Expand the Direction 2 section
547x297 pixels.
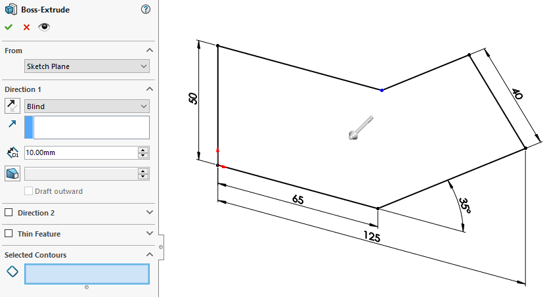150,212
